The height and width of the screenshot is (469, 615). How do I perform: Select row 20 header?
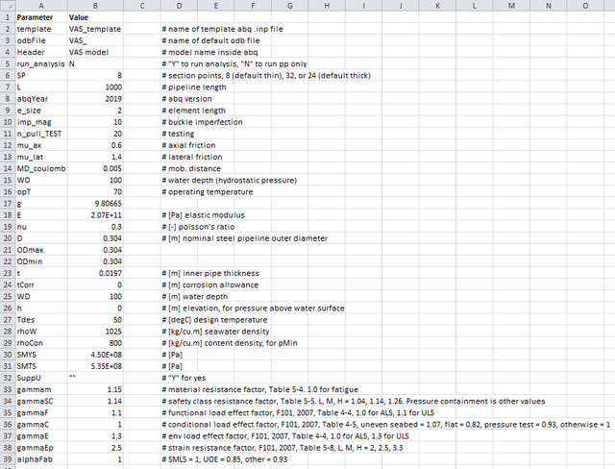click(8, 238)
